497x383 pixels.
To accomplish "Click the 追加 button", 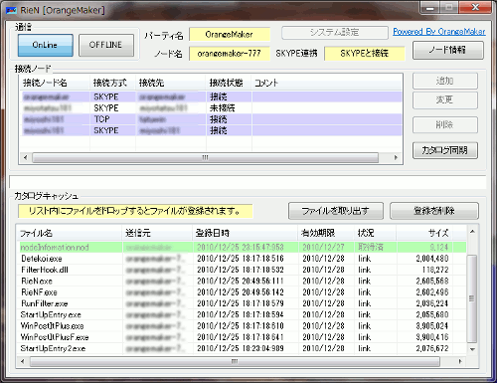I will [445, 81].
